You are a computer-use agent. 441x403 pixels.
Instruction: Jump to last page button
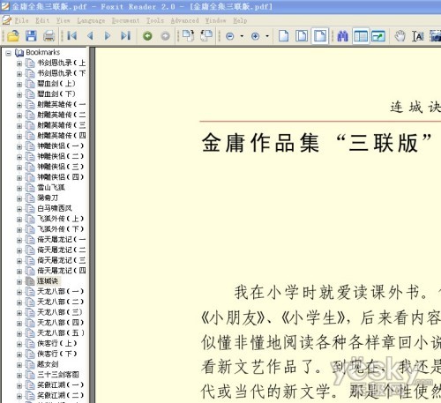[x=125, y=36]
